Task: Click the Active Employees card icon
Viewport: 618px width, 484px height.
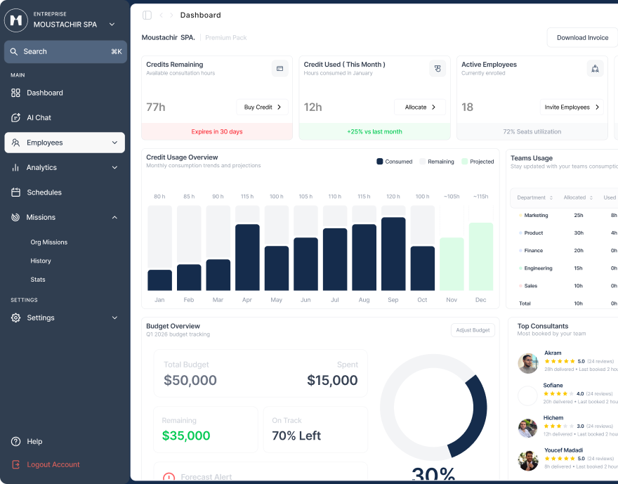Action: coord(595,69)
